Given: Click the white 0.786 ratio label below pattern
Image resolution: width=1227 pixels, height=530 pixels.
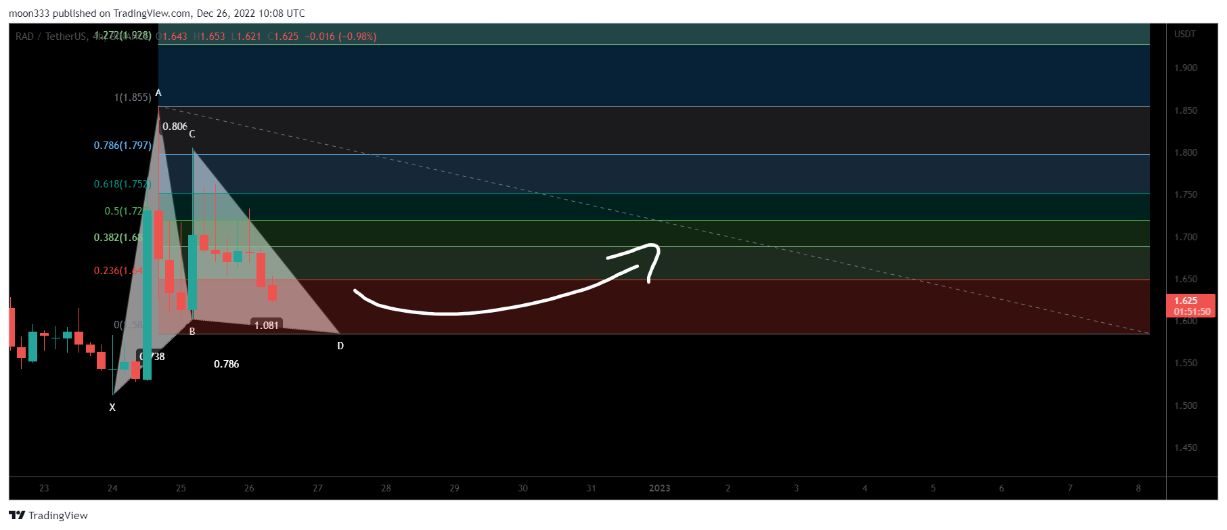Looking at the screenshot, I should pos(227,364).
